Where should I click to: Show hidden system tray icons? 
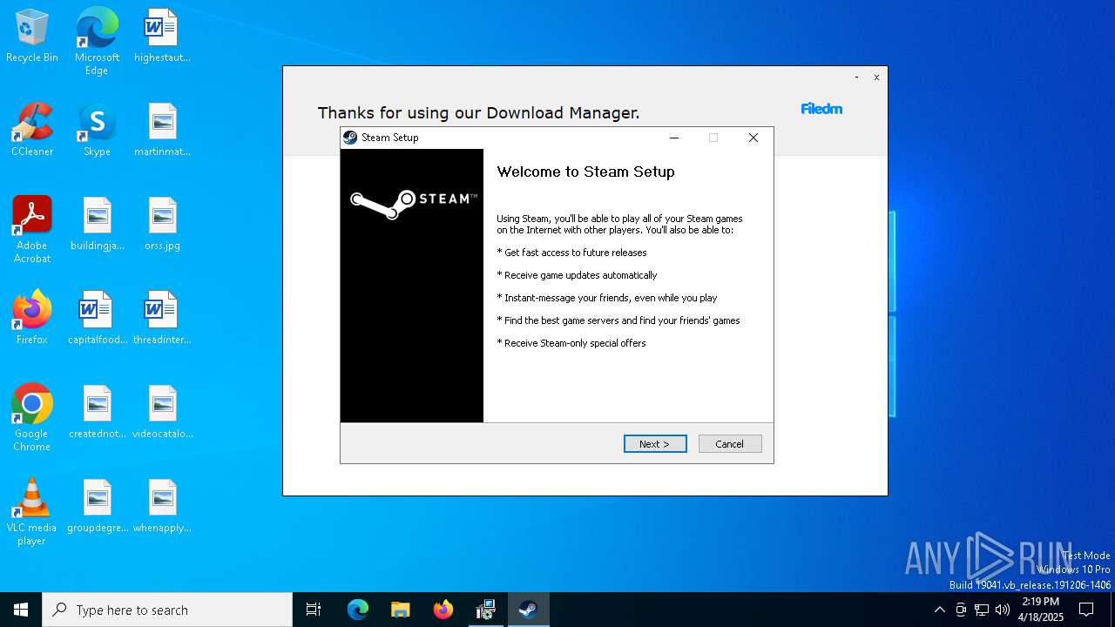[939, 610]
